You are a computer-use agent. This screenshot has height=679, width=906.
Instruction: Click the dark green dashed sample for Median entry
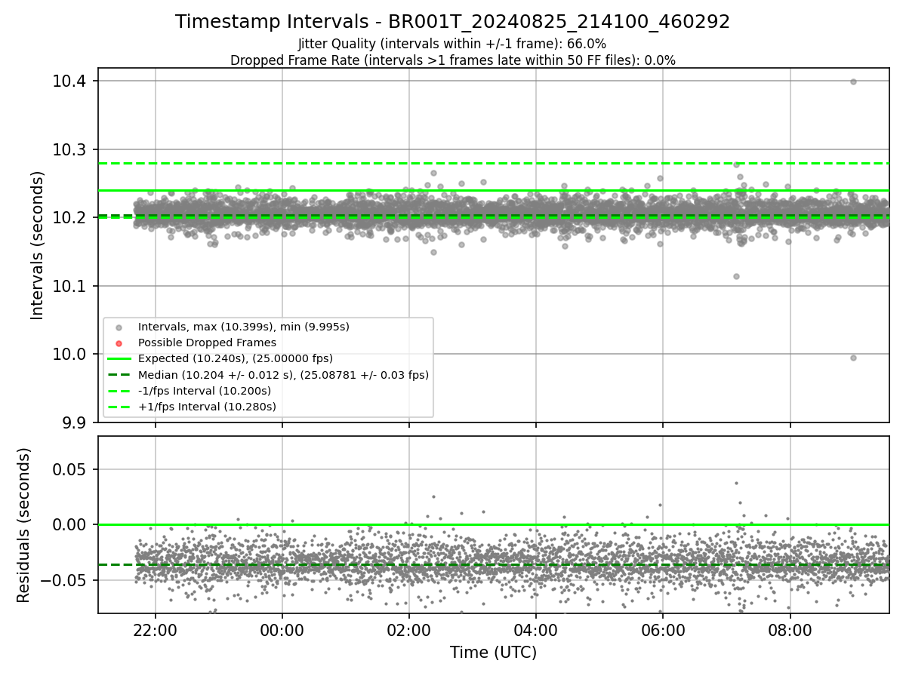(119, 375)
